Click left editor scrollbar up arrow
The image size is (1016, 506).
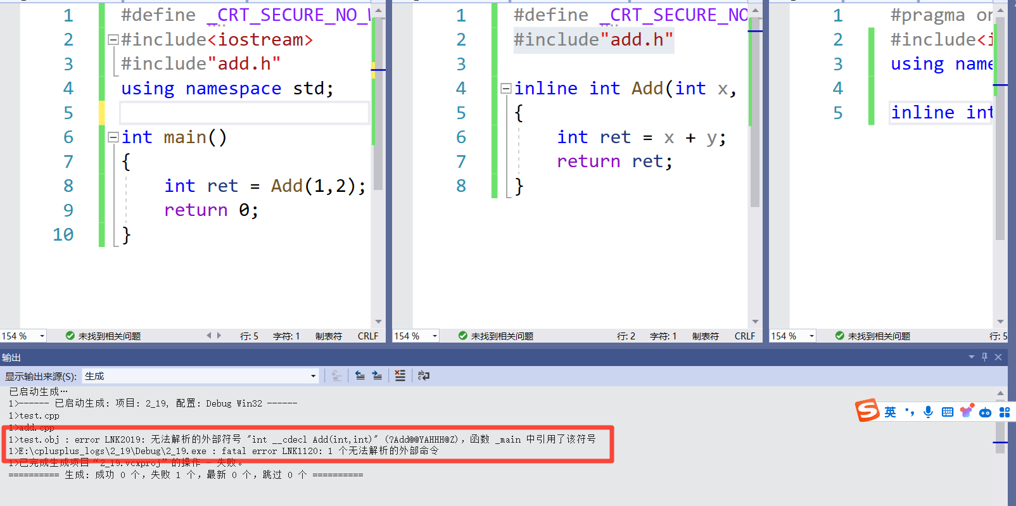coord(378,10)
